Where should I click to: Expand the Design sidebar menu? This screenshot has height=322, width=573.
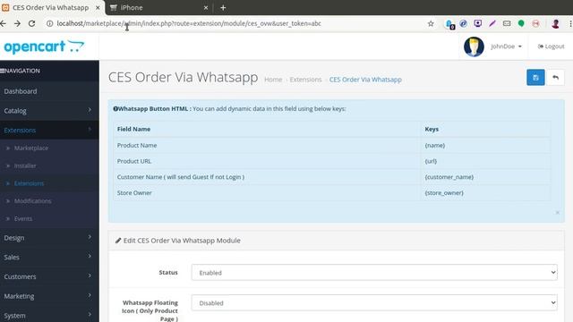(x=49, y=238)
